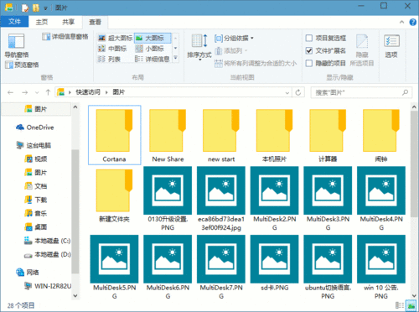Expand the layout gallery more arrow
The width and height of the screenshot is (419, 312).
point(176,58)
